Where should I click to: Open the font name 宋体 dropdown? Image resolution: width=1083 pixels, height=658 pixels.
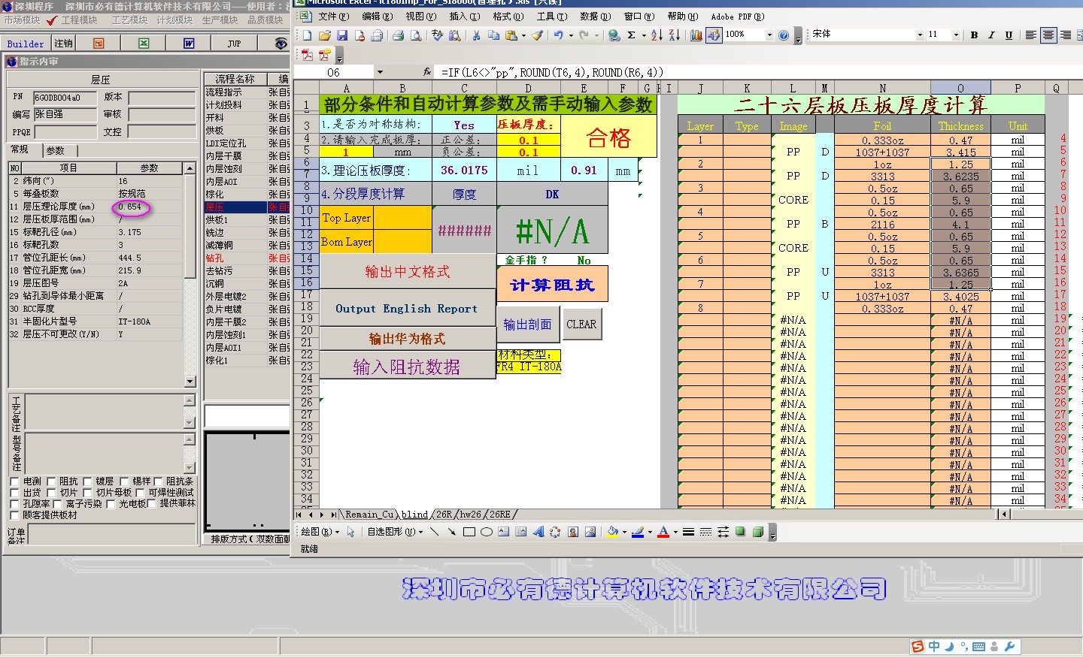(x=919, y=35)
